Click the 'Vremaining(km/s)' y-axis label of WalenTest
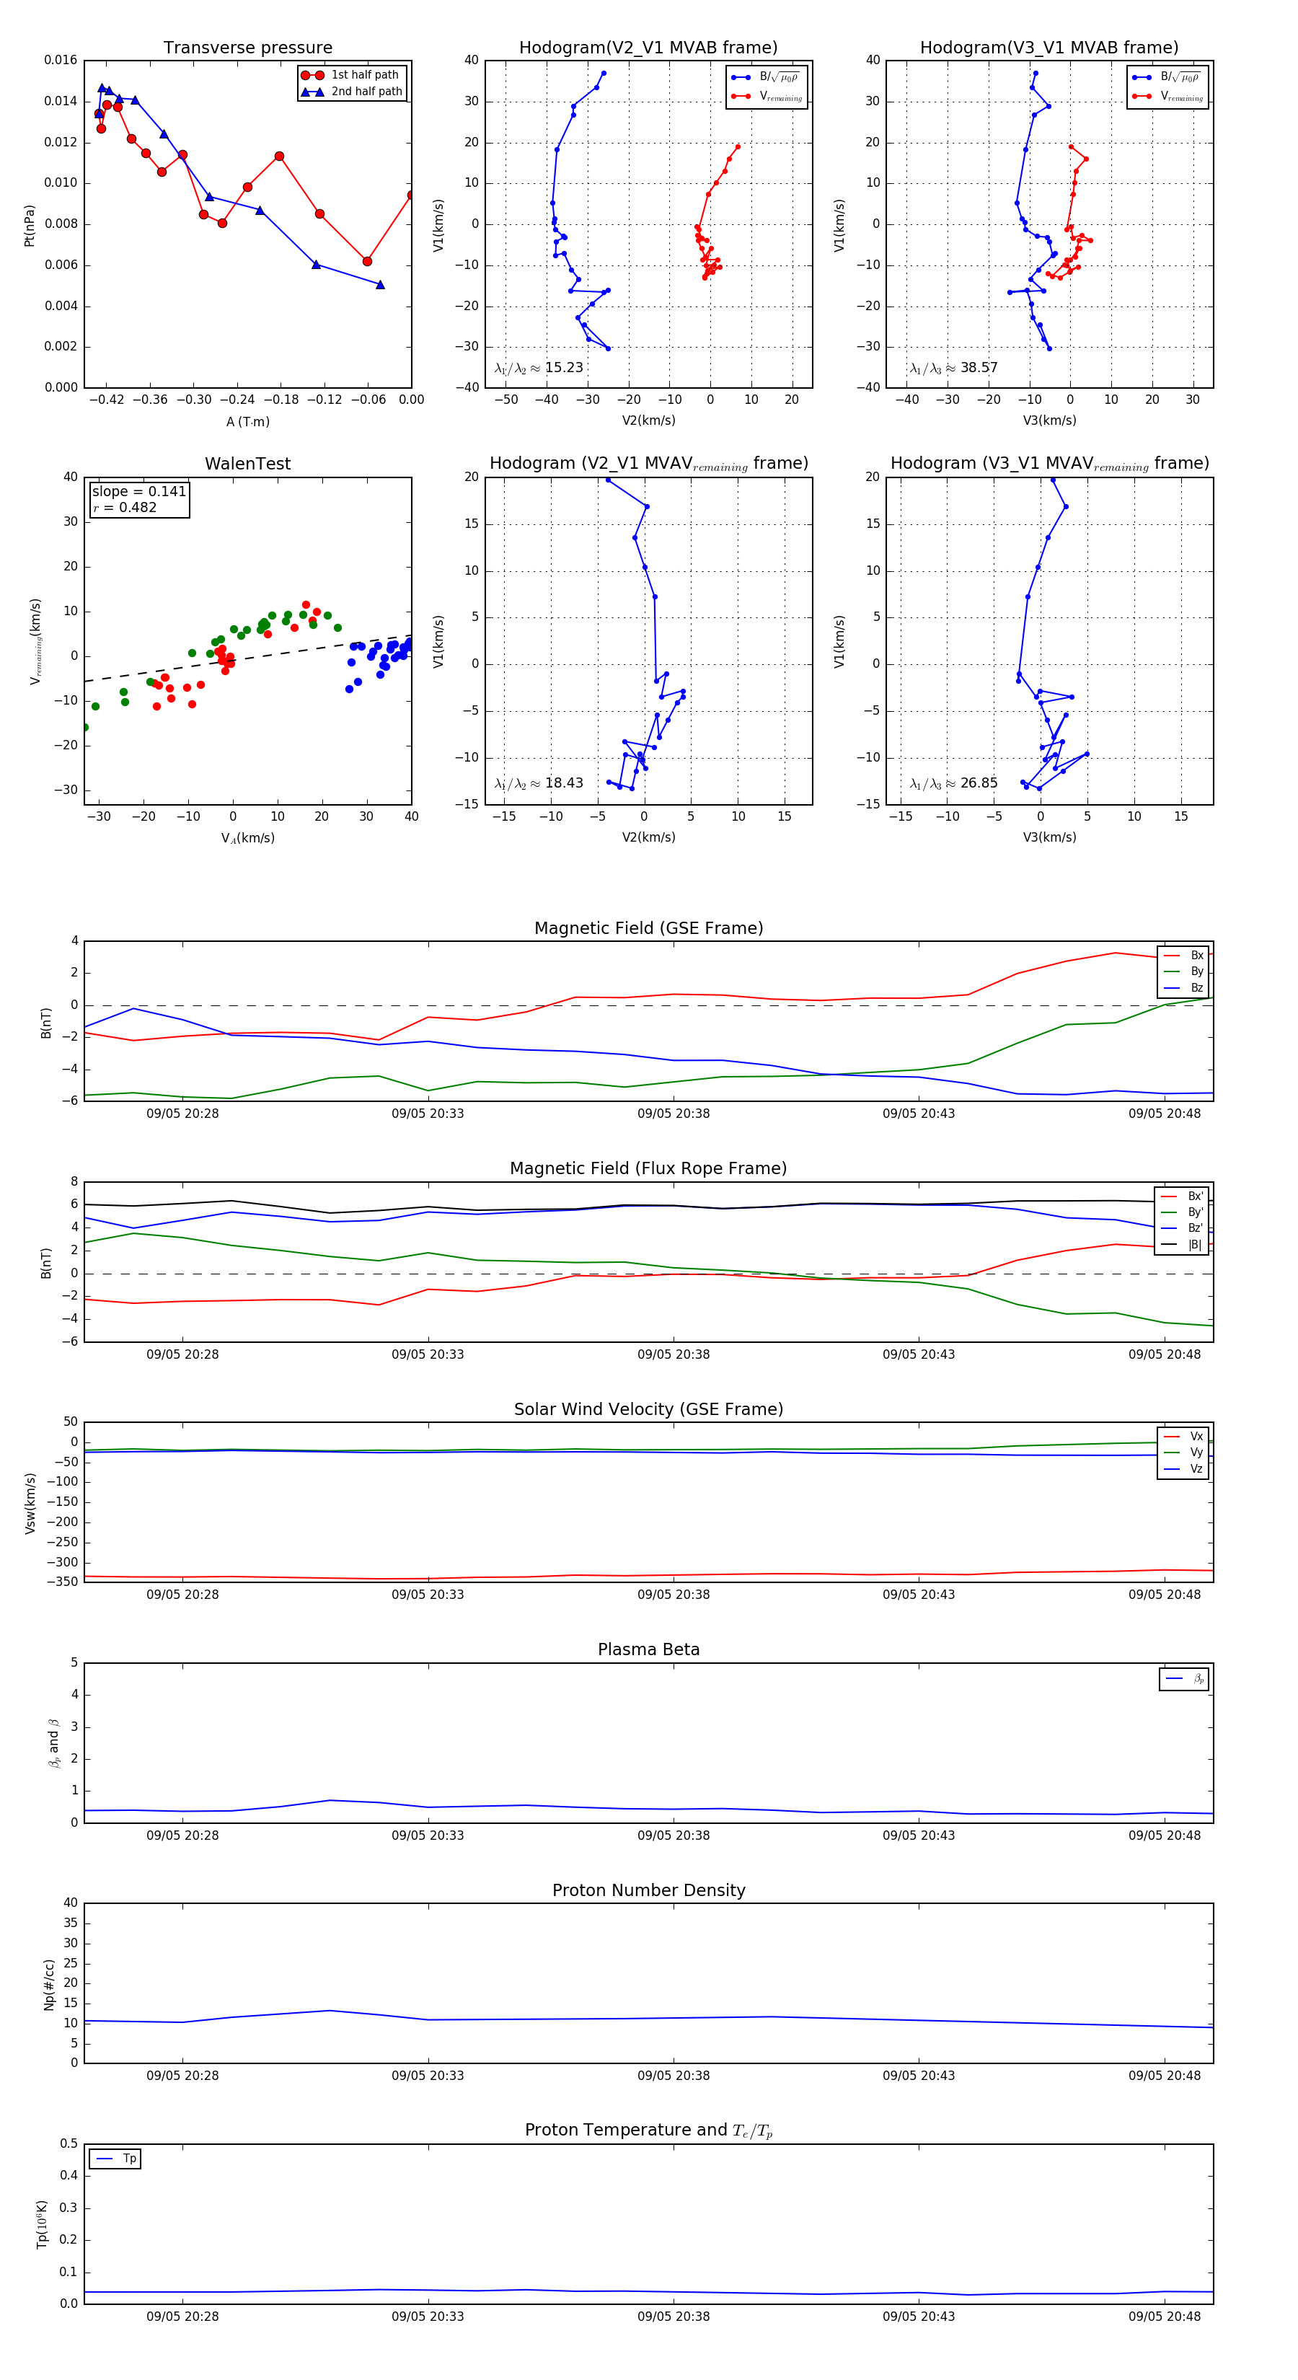 point(36,641)
